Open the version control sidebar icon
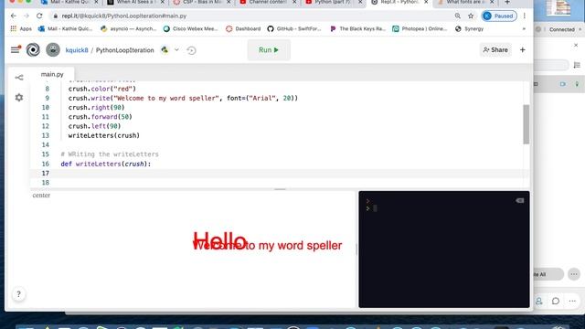The image size is (585, 329). click(19, 77)
